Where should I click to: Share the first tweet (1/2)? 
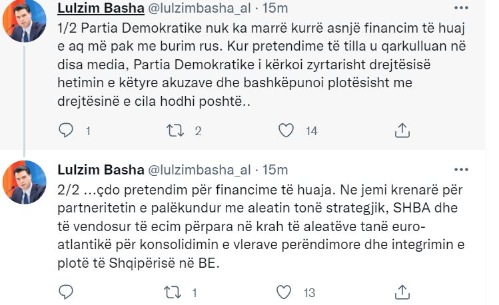[x=402, y=131]
